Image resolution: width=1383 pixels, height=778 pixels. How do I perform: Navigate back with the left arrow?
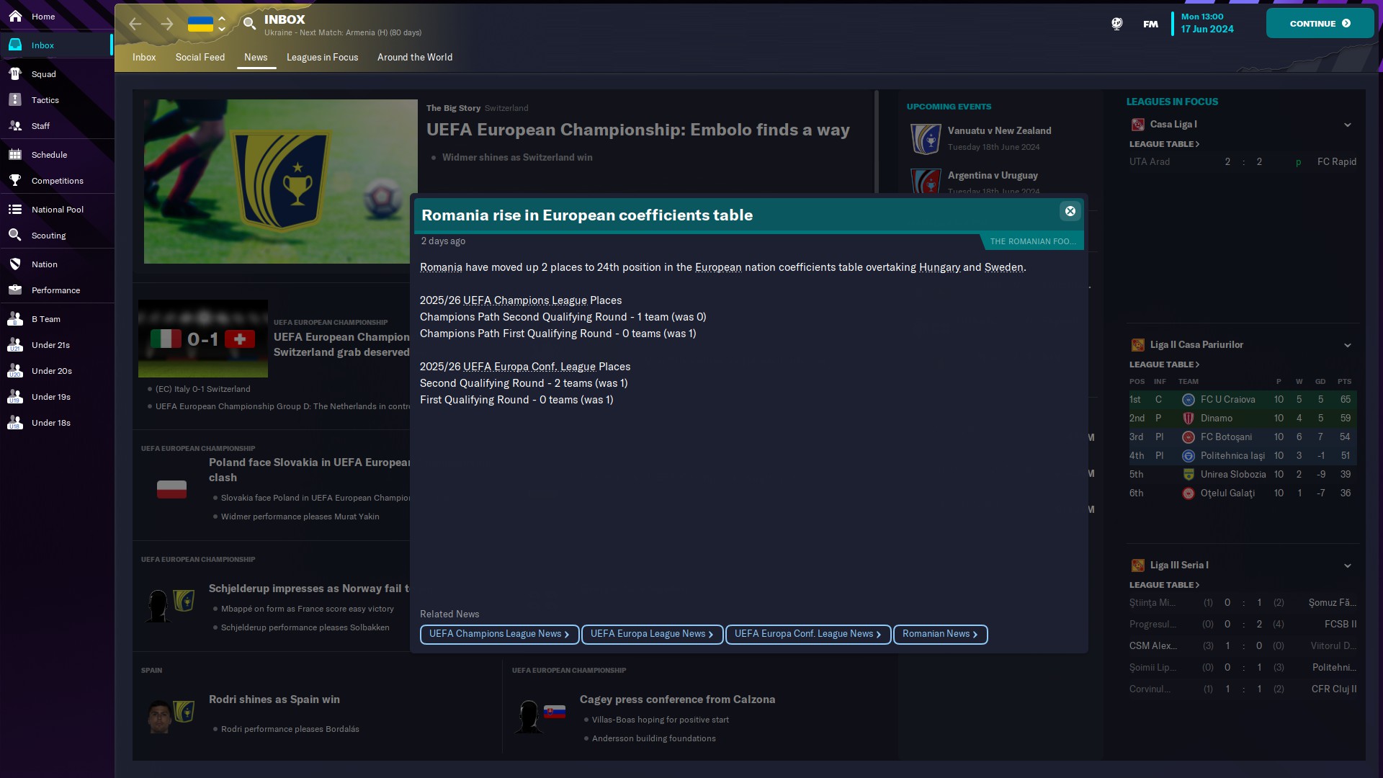coord(135,24)
